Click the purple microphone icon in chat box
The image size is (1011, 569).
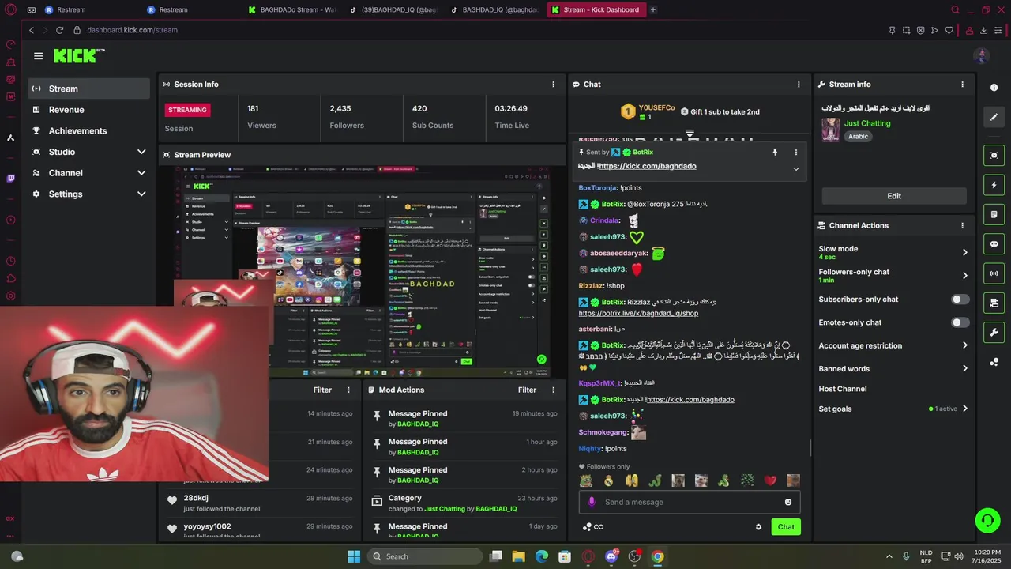tap(592, 502)
